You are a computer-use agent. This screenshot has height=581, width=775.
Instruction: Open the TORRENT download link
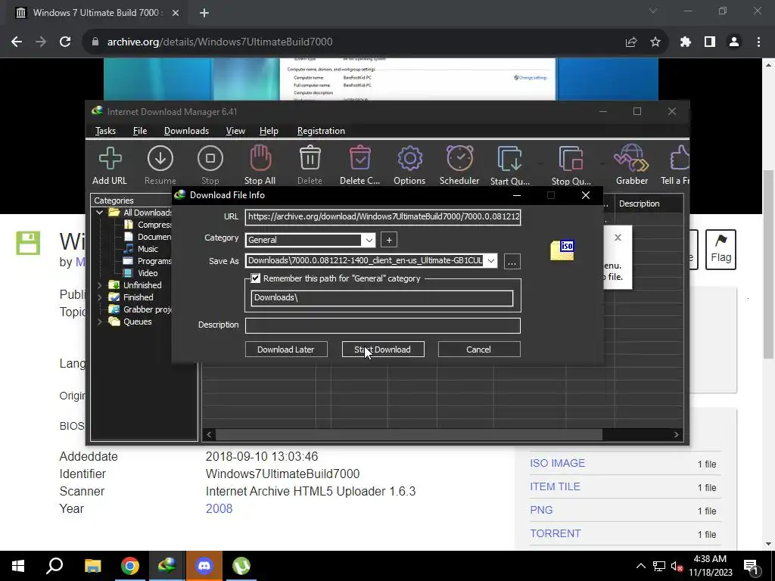(x=555, y=533)
